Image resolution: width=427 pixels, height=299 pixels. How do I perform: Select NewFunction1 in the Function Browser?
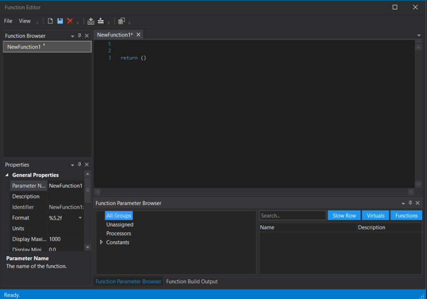pyautogui.click(x=25, y=47)
